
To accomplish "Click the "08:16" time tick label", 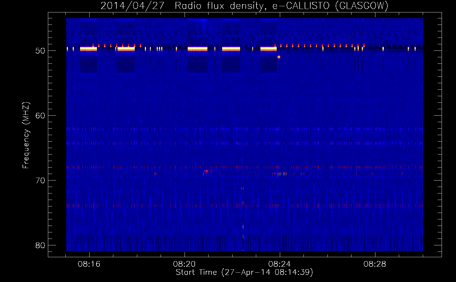I will (x=89, y=264).
